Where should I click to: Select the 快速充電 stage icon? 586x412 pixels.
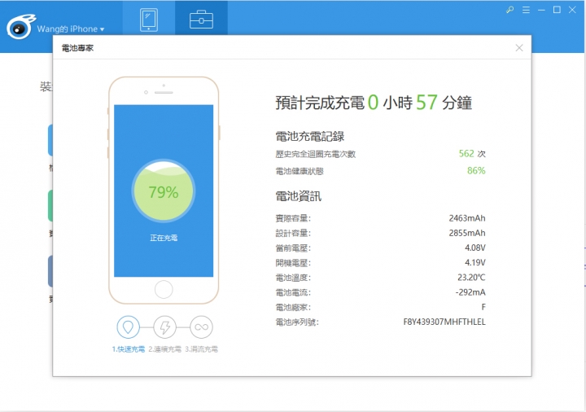tap(128, 327)
